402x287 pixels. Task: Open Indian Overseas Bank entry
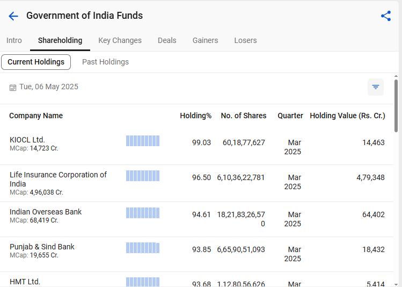(46, 212)
